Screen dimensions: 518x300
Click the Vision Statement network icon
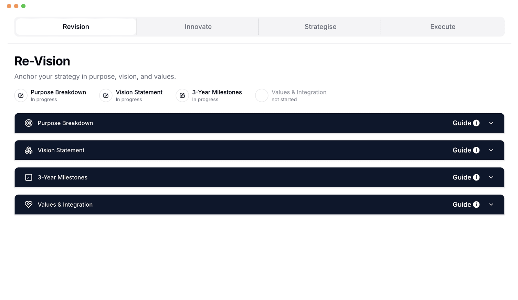(x=29, y=150)
